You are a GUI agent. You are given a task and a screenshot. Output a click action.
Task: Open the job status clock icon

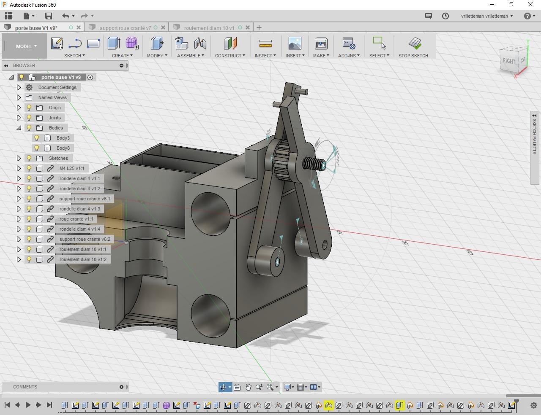(445, 16)
